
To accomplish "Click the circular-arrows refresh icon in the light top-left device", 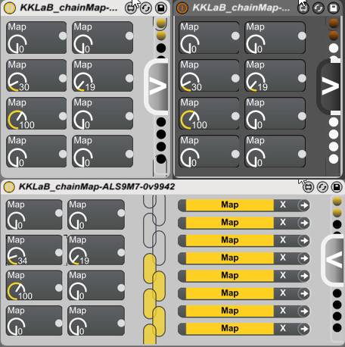I will coord(146,8).
